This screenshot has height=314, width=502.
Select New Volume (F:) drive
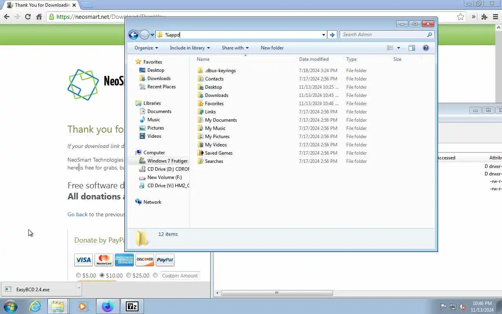click(x=164, y=177)
